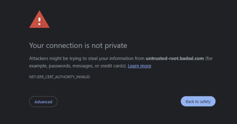
Task: Click the untrusted-root.badssl.com domain text
Action: pyautogui.click(x=175, y=58)
